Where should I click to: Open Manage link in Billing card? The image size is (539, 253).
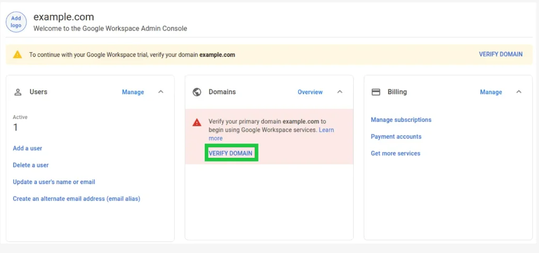coord(491,92)
